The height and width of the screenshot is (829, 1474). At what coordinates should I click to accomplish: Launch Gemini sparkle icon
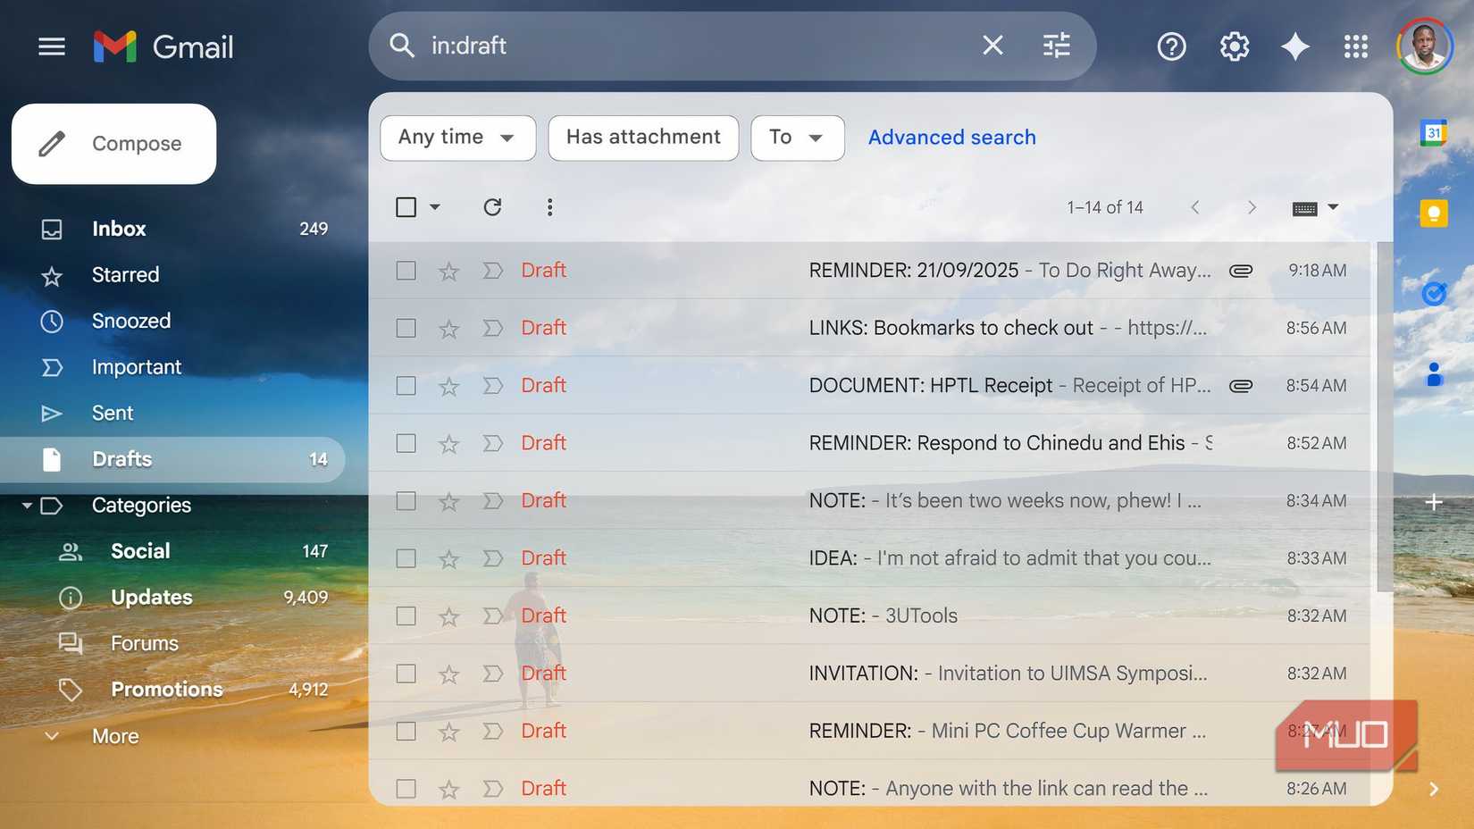point(1294,46)
